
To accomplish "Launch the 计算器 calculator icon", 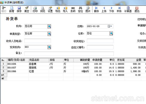I will click(128, 10).
